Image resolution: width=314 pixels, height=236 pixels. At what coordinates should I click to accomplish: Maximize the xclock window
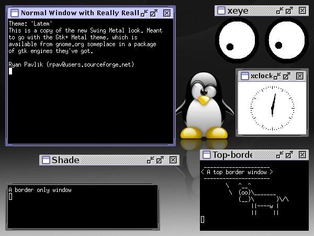287,76
